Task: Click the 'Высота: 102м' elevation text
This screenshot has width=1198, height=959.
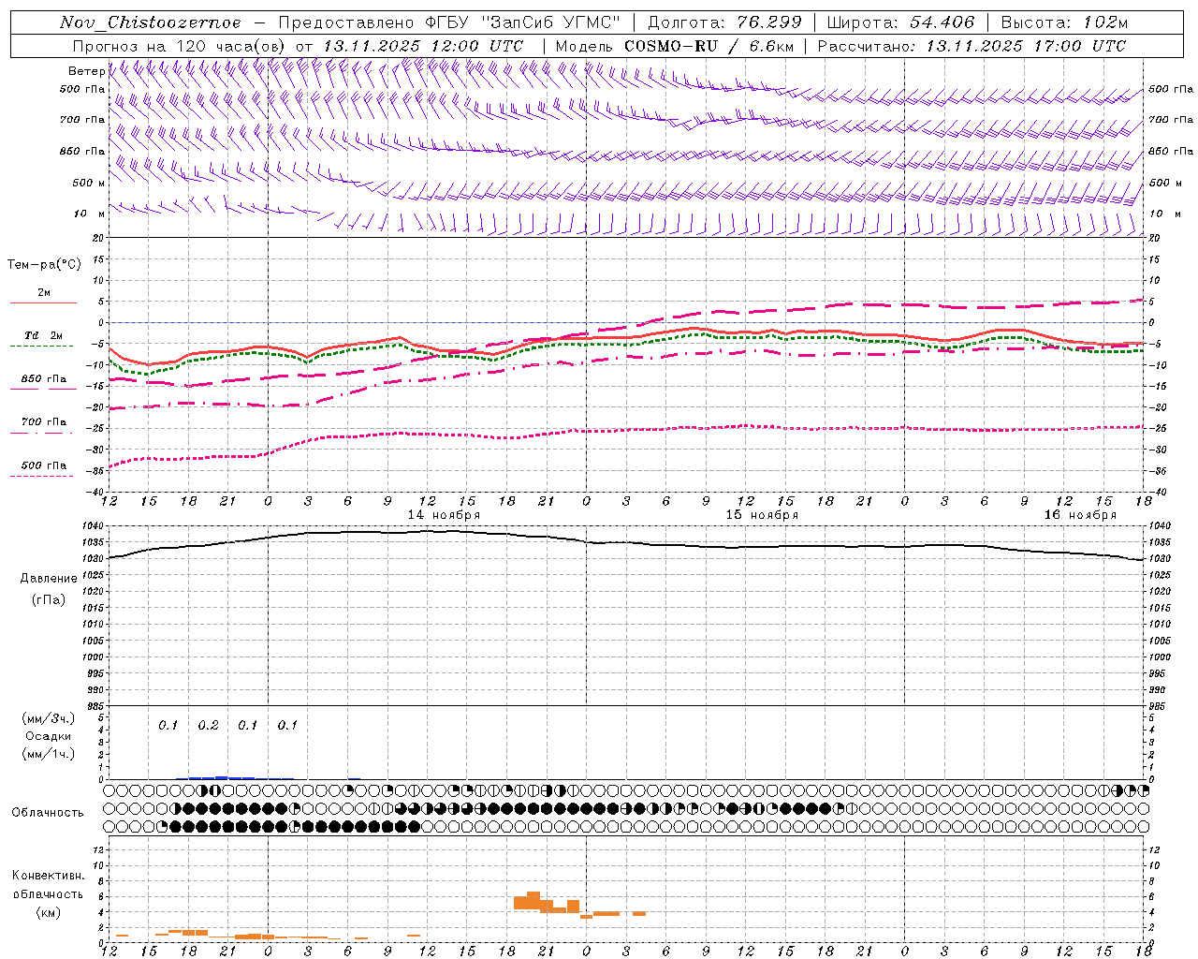Action: (x=1064, y=22)
